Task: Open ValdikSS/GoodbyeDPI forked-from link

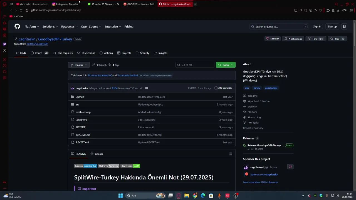Action: 37,44
